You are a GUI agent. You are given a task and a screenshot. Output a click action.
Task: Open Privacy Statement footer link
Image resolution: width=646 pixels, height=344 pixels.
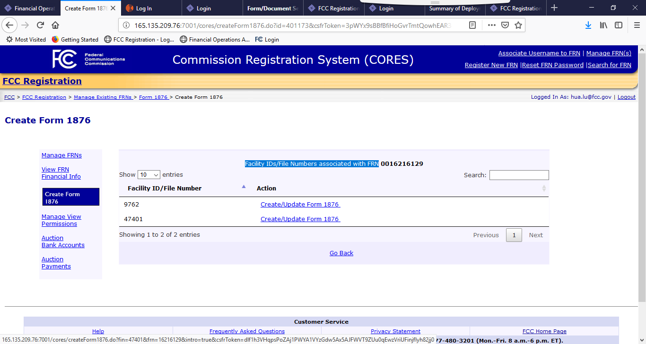coord(395,331)
